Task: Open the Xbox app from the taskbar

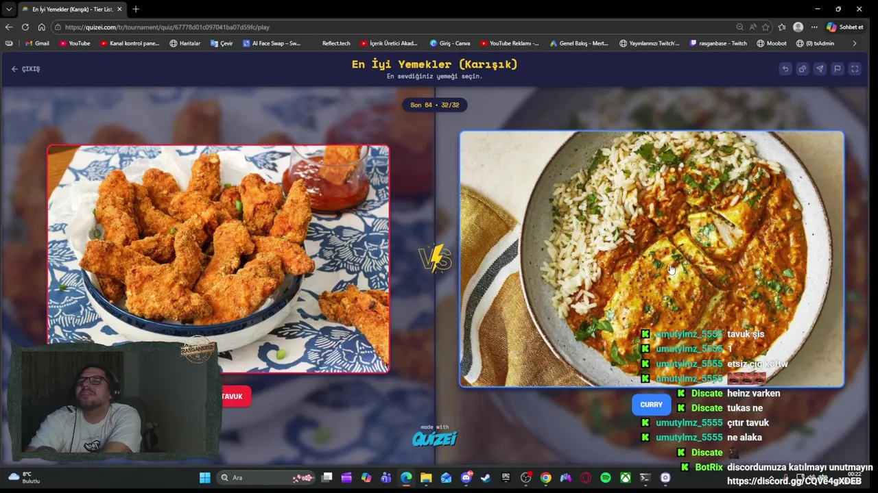Action: [x=626, y=478]
